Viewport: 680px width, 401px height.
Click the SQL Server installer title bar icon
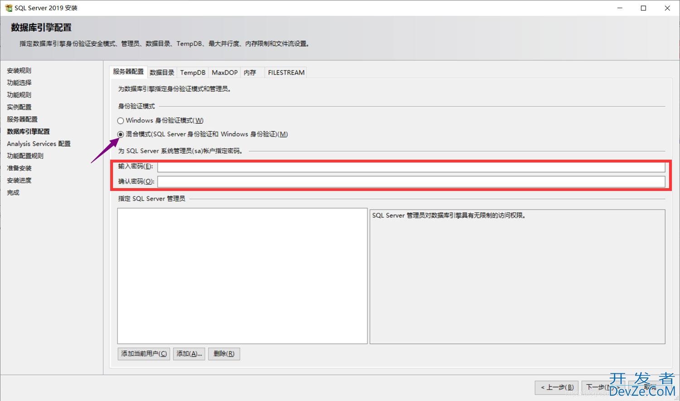pyautogui.click(x=9, y=8)
